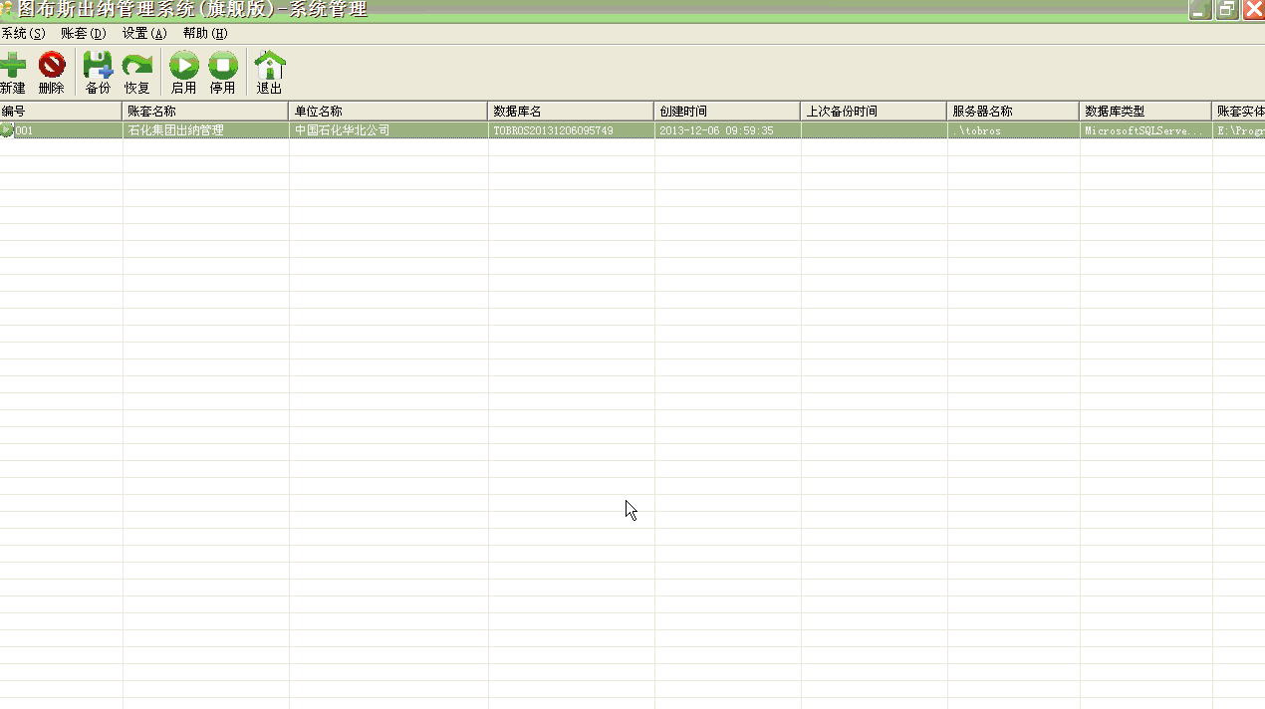Sort by the 创建时间 column header
1265x709 pixels.
pyautogui.click(x=727, y=111)
